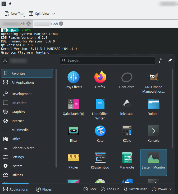Viewport: 178px width, 194px height.
Task: Open the Utilities category
Action: [27, 175]
